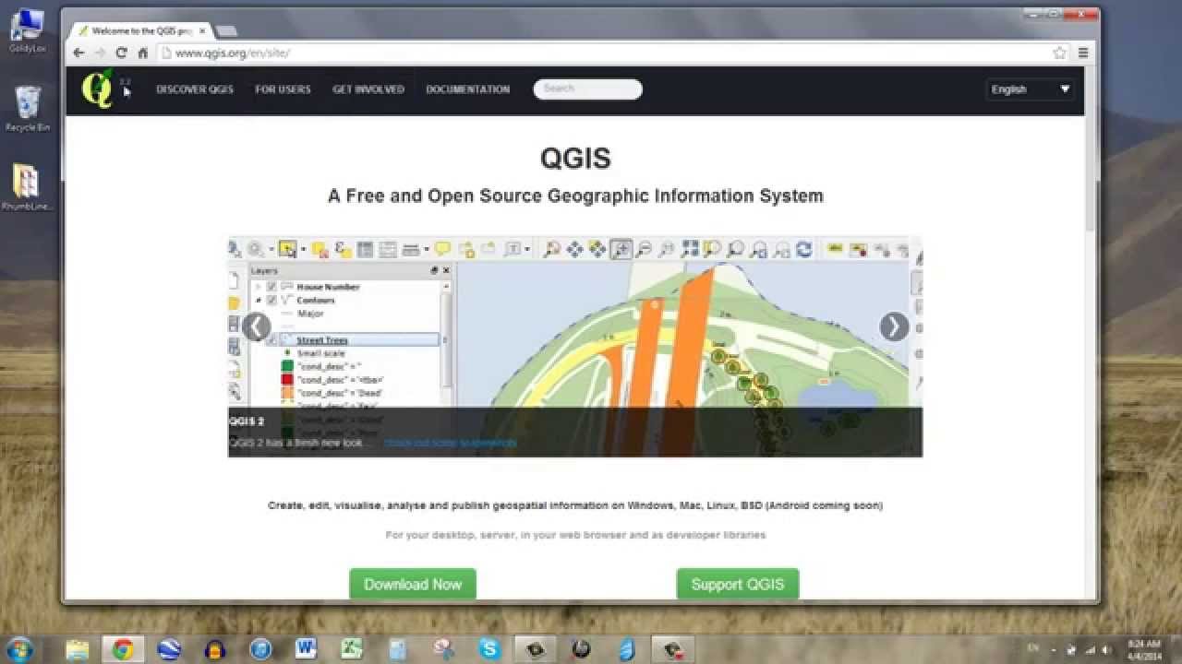Screen dimensions: 1182x664
Task: Bookmark this page with the star icon
Action: (1060, 53)
